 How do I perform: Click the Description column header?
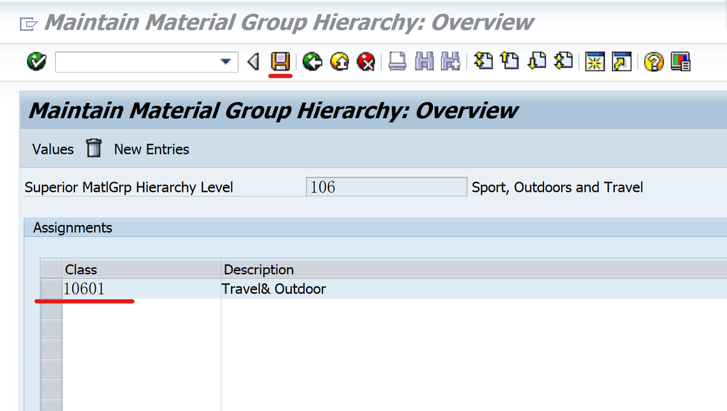474,269
